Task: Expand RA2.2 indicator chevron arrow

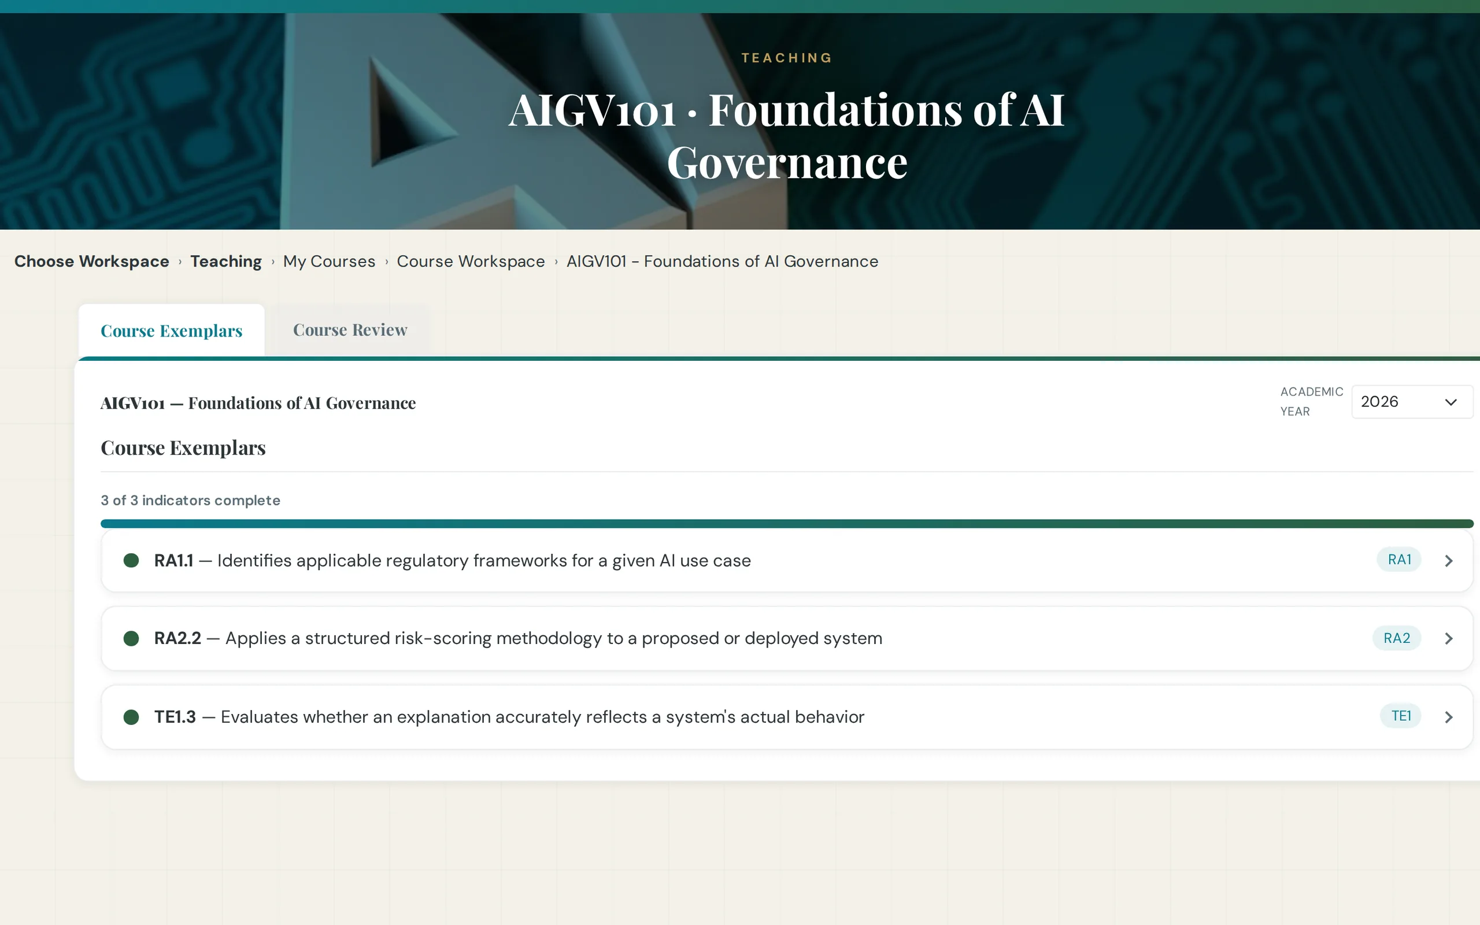Action: (x=1448, y=638)
